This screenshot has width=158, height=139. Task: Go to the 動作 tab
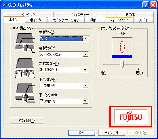click(95, 20)
